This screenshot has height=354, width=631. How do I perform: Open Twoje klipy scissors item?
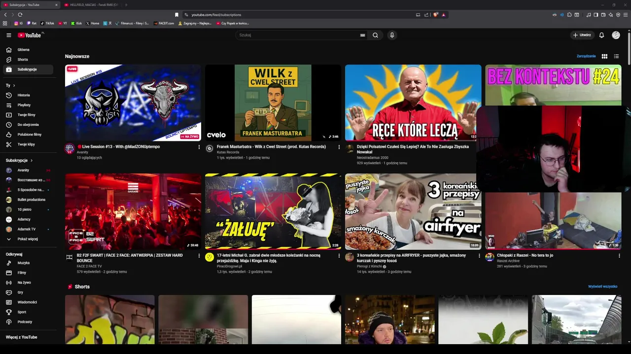[29, 144]
